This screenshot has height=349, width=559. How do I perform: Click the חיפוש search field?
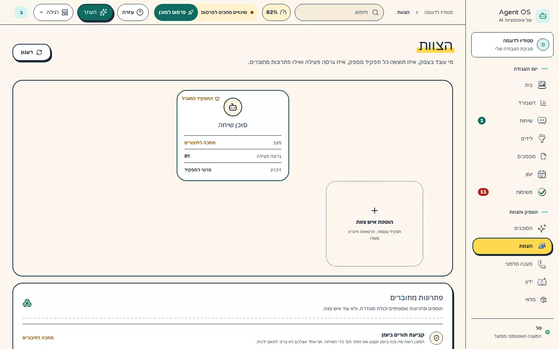coord(339,12)
